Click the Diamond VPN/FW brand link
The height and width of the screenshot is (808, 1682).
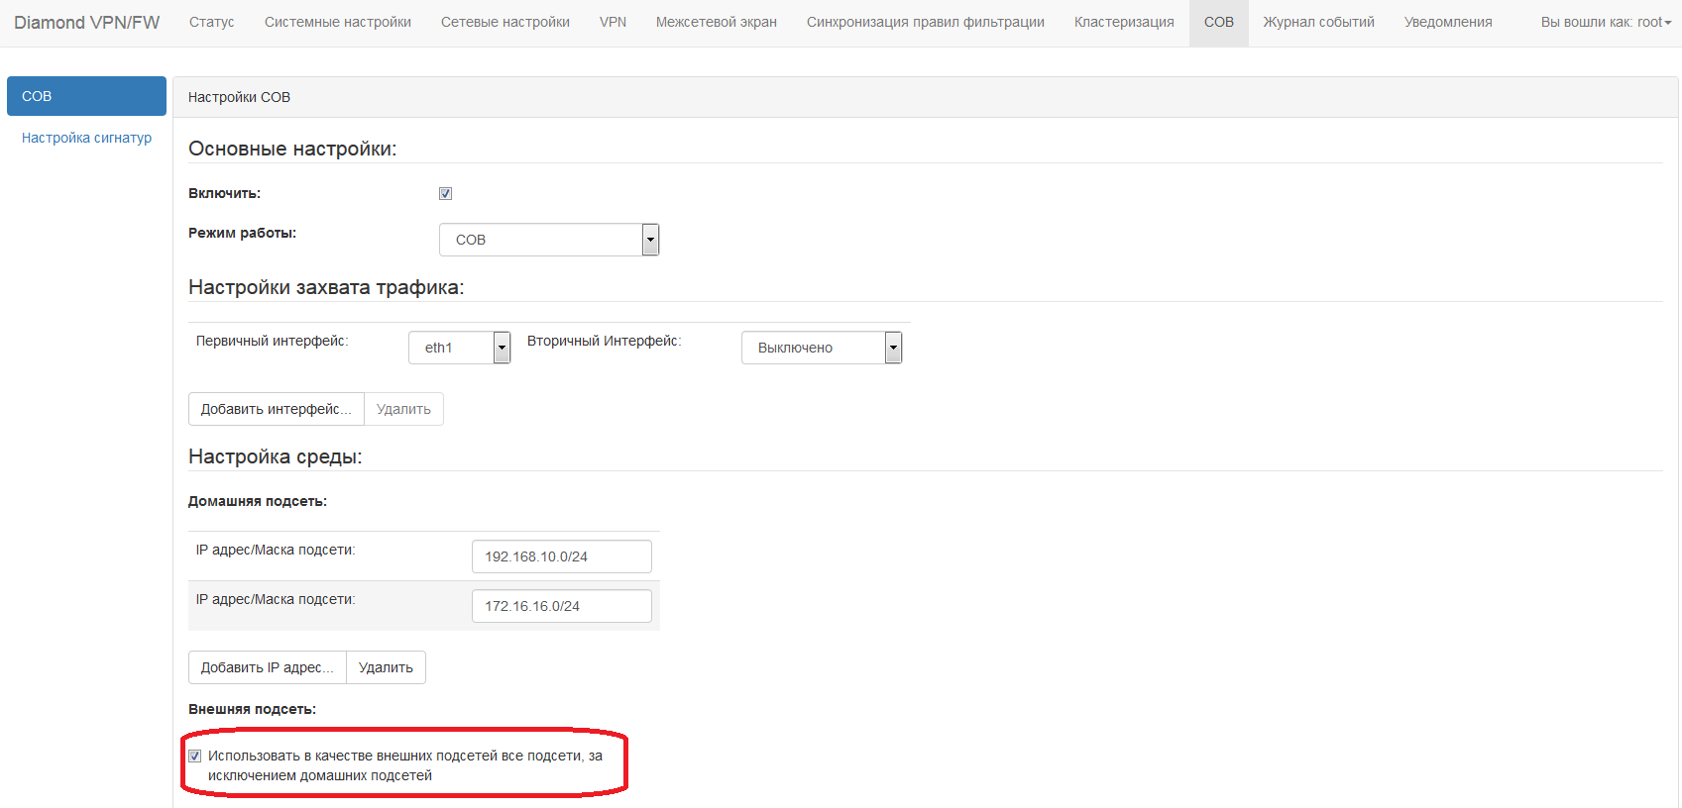(86, 22)
